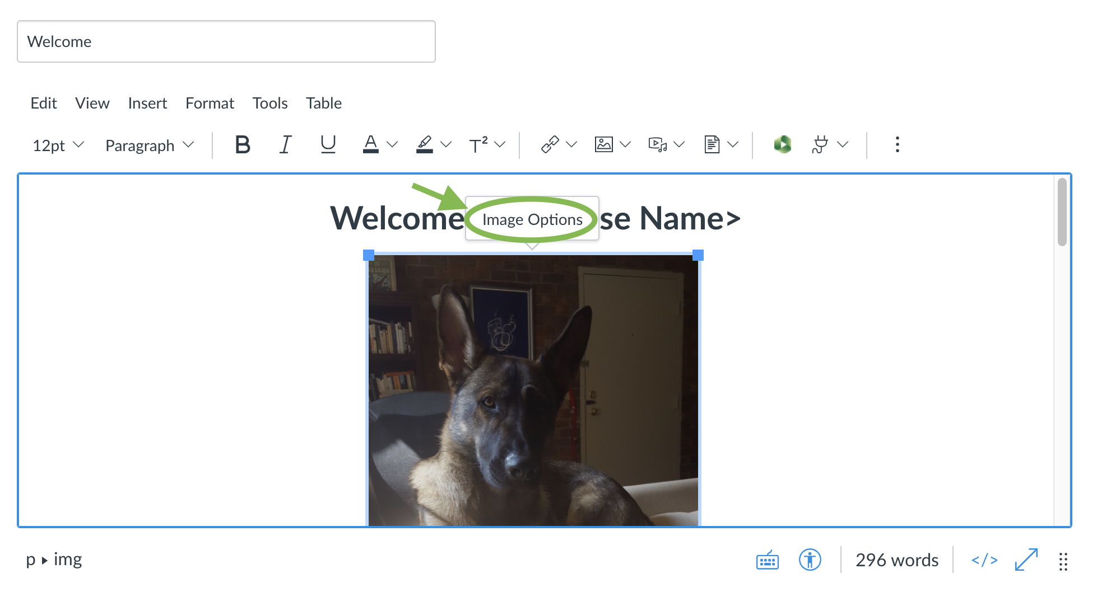Toggle underline formatting
This screenshot has height=592, width=1097.
[328, 145]
